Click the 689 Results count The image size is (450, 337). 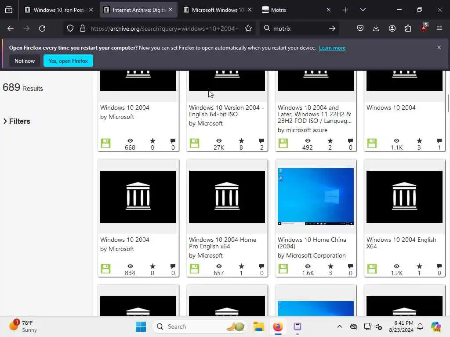(23, 87)
